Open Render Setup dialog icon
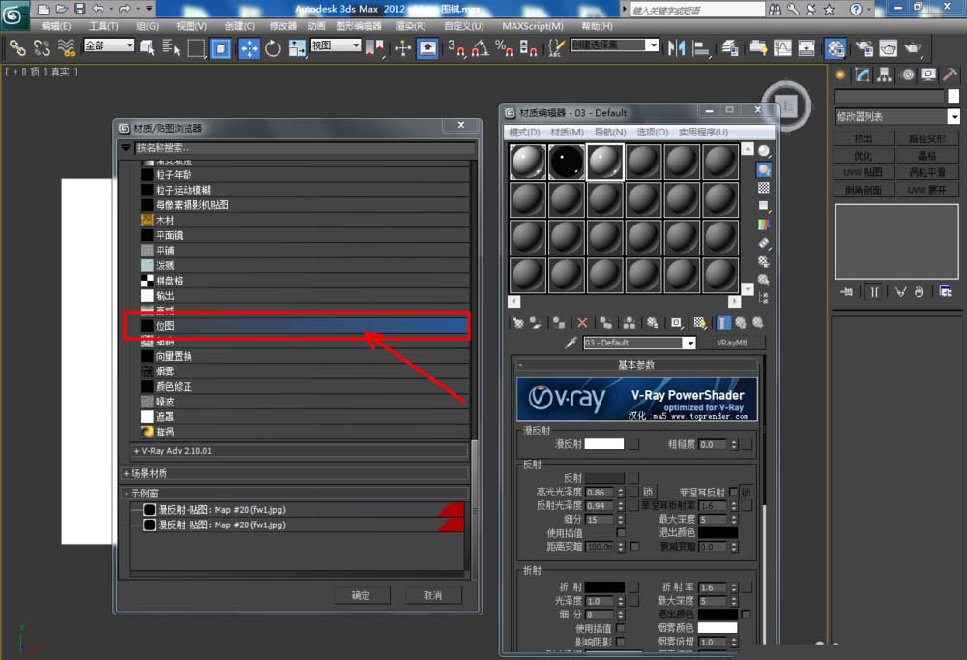Image resolution: width=967 pixels, height=660 pixels. click(864, 47)
